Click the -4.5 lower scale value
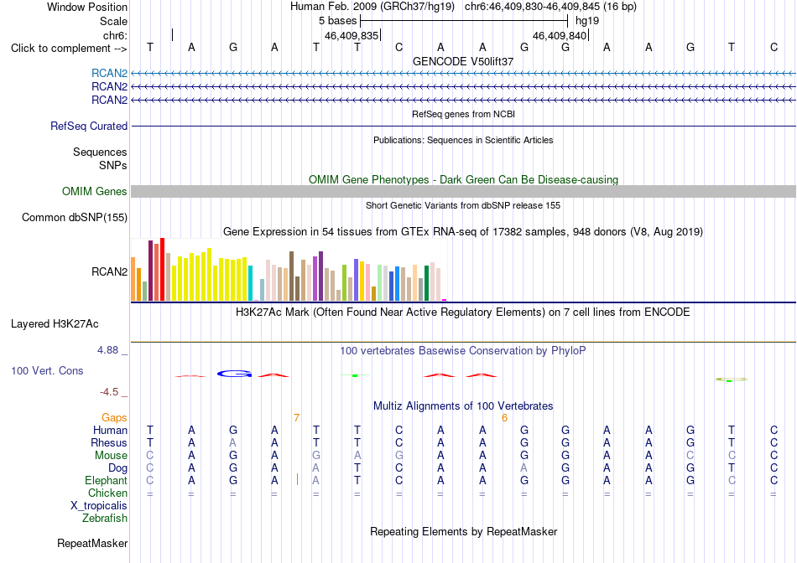This screenshot has height=563, width=797. (x=109, y=392)
